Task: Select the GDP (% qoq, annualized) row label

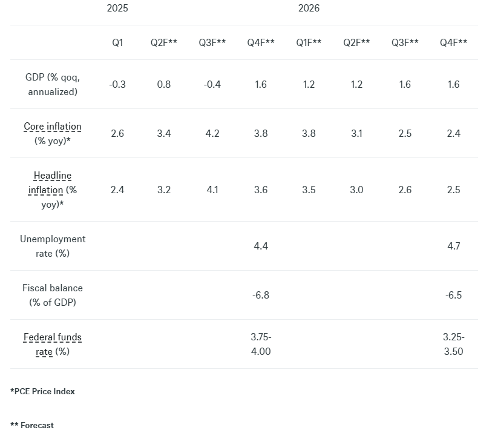Action: tap(53, 85)
